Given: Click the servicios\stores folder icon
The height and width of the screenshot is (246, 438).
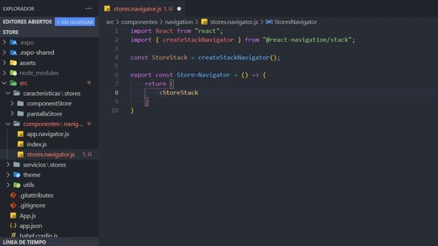Looking at the screenshot, I should coord(16,165).
